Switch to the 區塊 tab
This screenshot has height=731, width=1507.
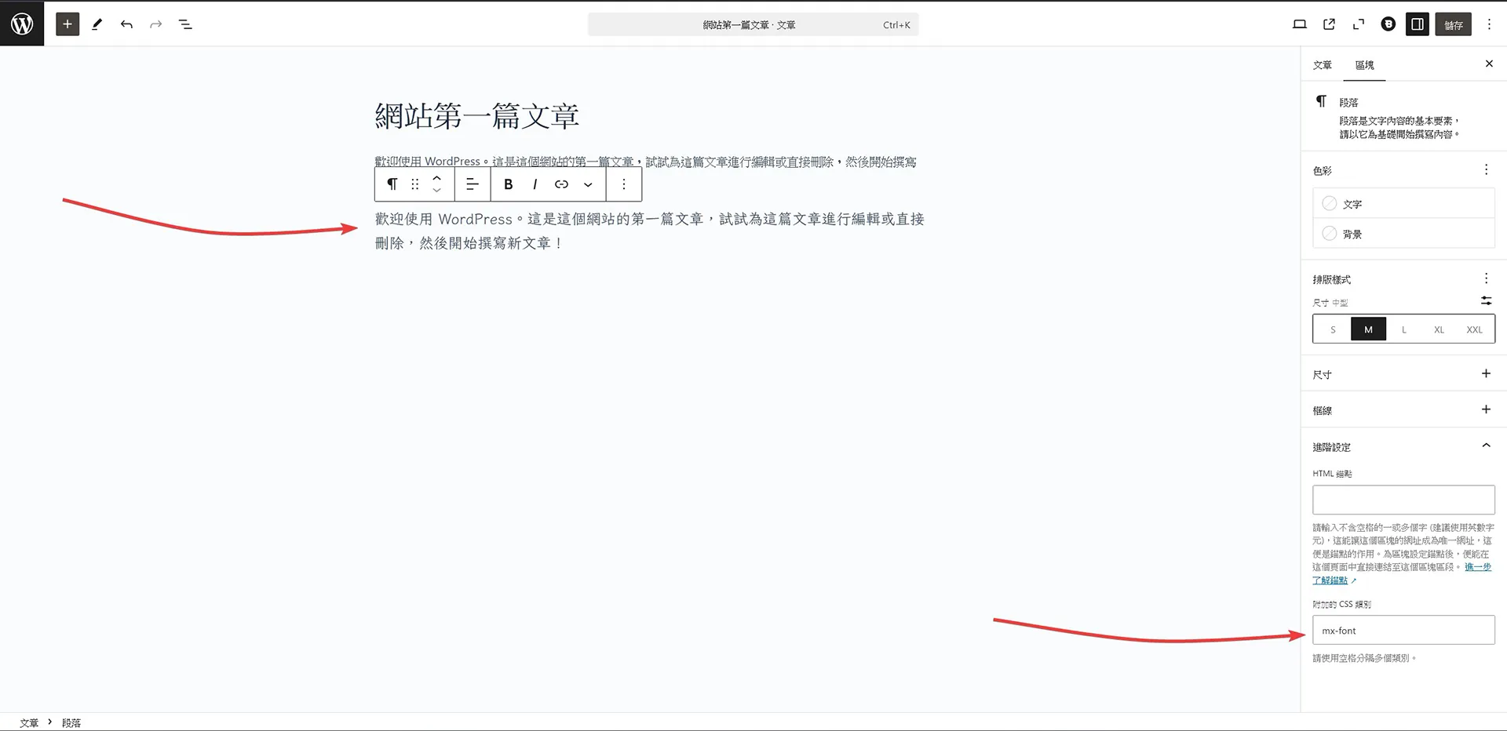coord(1364,65)
